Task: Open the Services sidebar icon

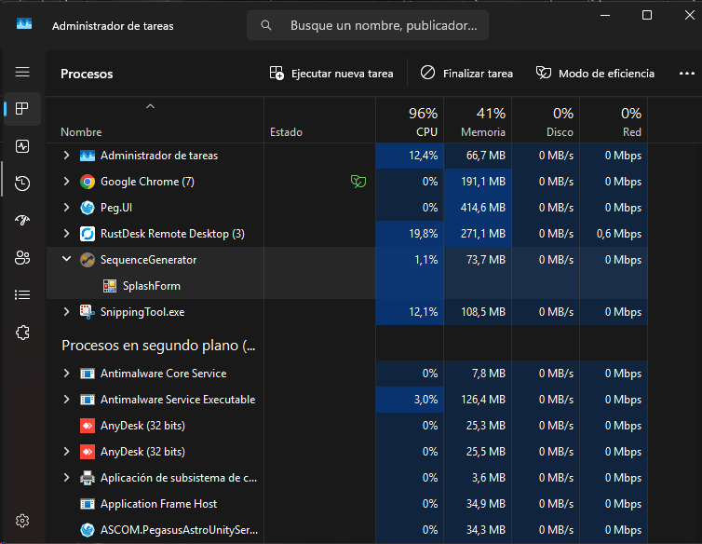Action: (22, 333)
